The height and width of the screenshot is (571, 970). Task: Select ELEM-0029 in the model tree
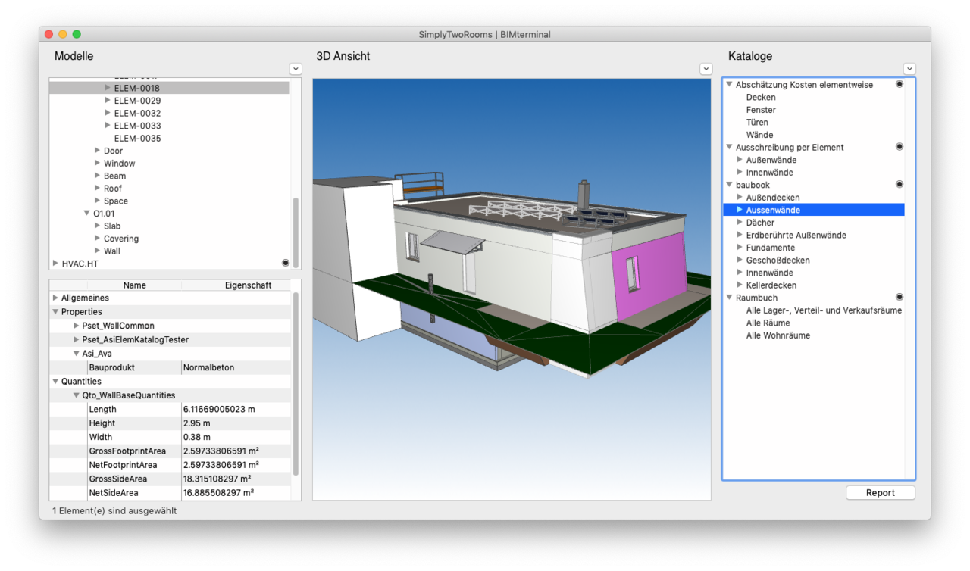137,101
